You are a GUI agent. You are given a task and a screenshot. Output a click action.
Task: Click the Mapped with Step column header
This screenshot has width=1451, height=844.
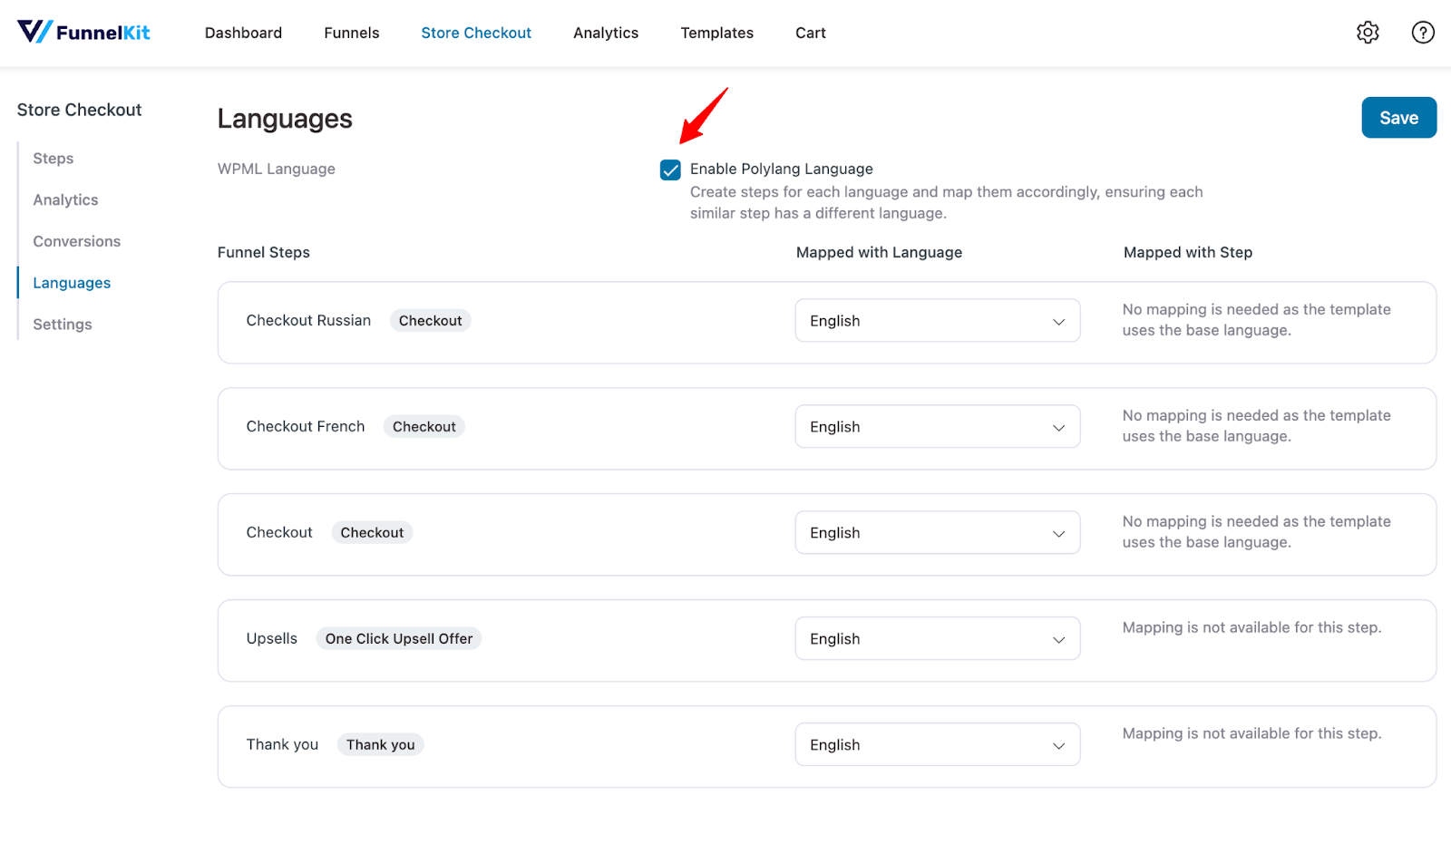tap(1188, 253)
